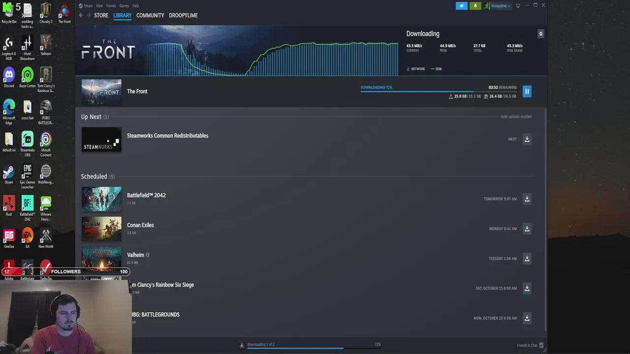Click Steamworks Common Redistributables title
The image size is (630, 354).
(167, 136)
